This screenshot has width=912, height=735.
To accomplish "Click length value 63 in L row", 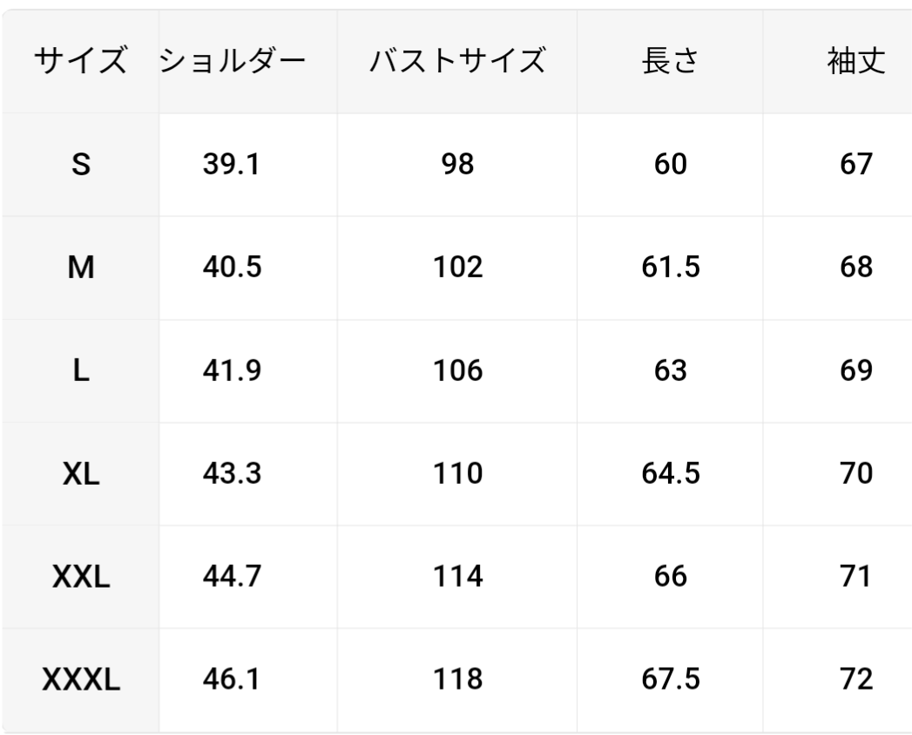I will coord(670,371).
